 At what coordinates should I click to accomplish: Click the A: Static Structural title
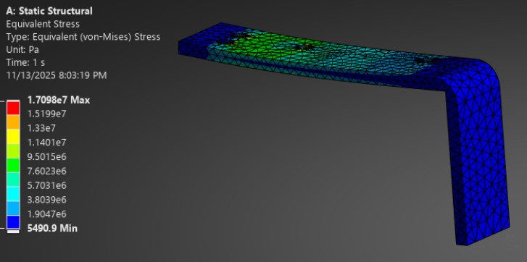(49, 11)
